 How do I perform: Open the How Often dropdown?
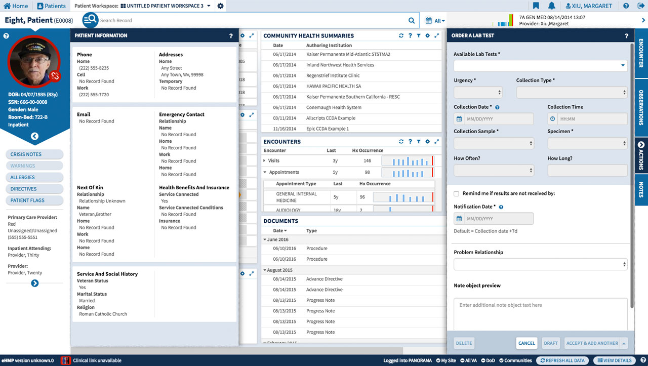(494, 170)
